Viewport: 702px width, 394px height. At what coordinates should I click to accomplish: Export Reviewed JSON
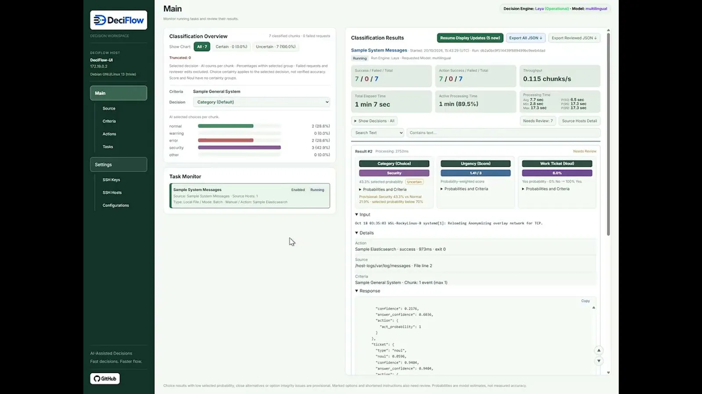click(574, 38)
